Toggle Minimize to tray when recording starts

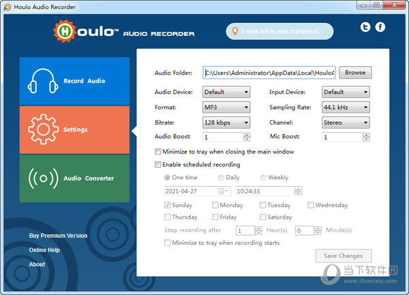pos(167,243)
